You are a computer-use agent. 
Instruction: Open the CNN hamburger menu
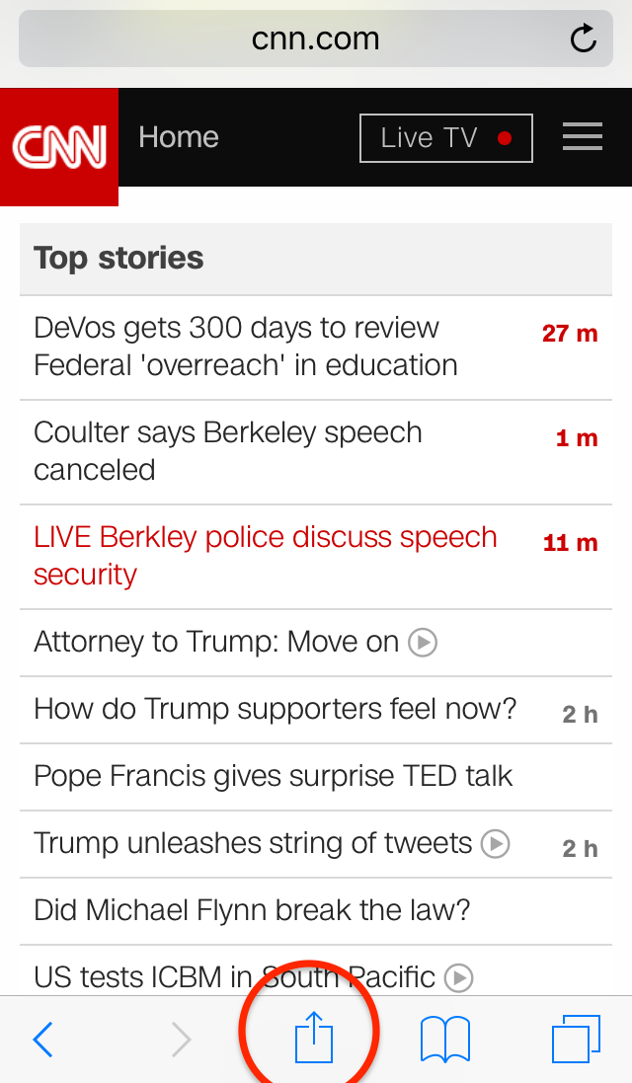tap(583, 136)
